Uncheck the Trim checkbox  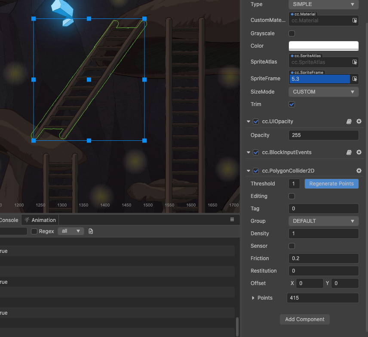click(291, 104)
